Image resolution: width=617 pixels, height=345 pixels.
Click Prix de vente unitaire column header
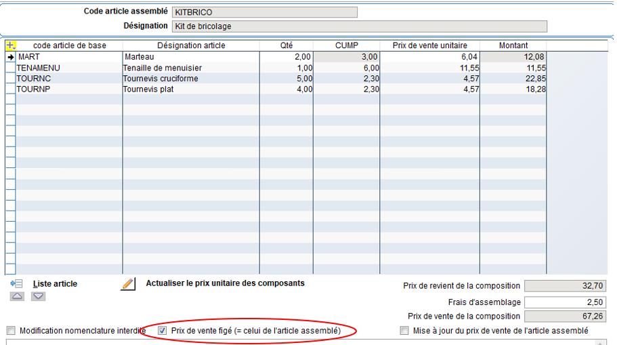click(x=429, y=45)
